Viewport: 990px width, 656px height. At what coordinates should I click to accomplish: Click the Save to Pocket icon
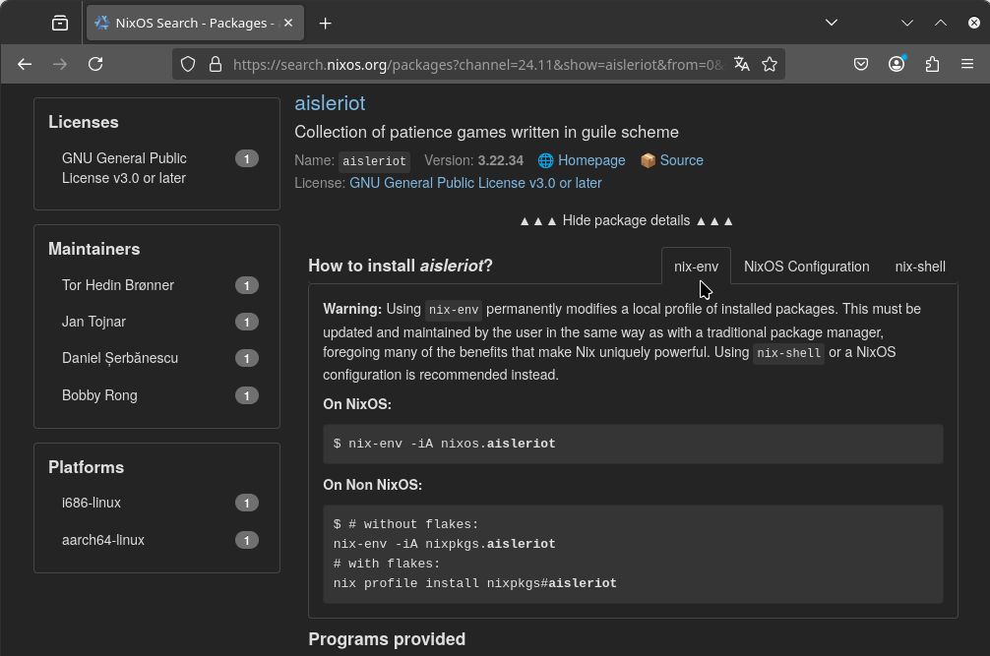(860, 64)
